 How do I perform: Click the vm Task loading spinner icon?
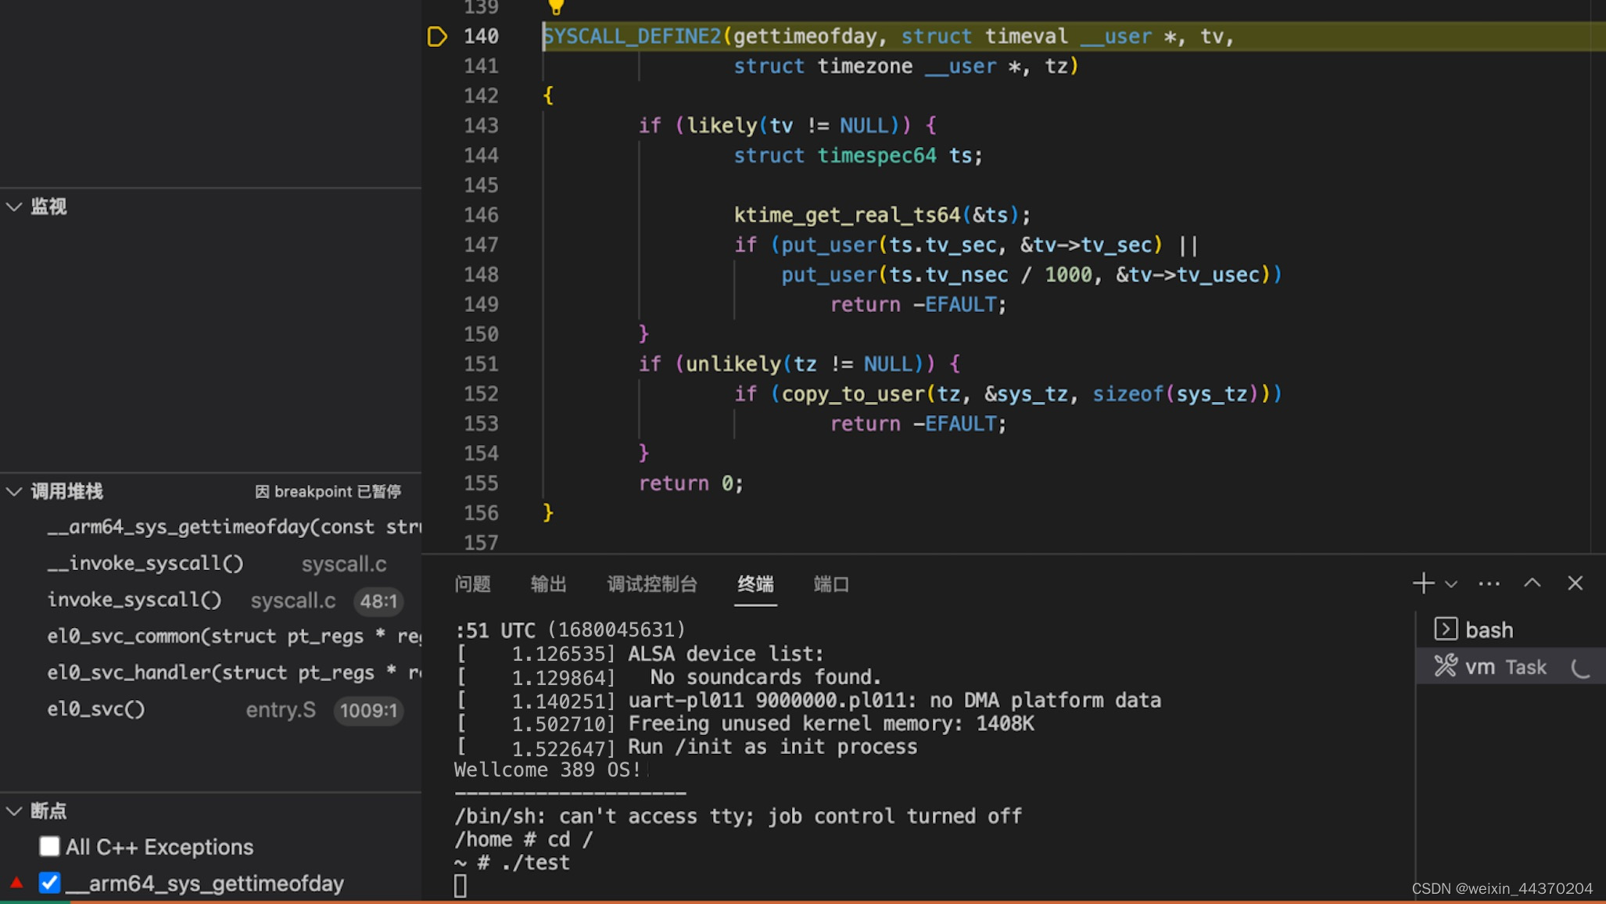coord(1580,667)
